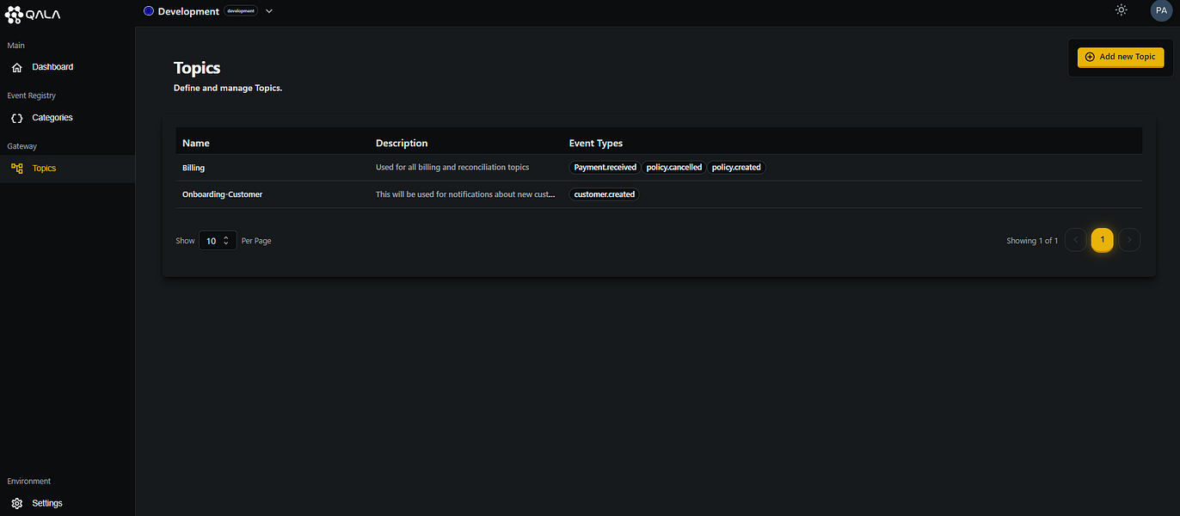Click the Settings gear icon
Screen dimensions: 1180x516
[17, 503]
